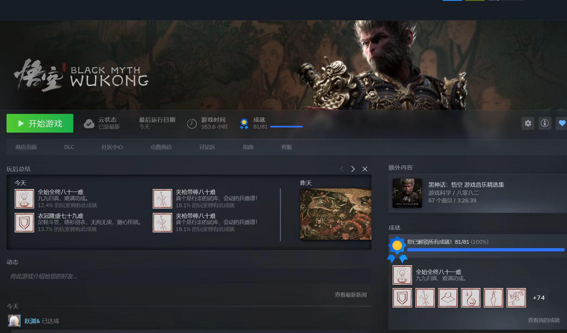Image resolution: width=567 pixels, height=333 pixels.
Task: Go to previous post-game summary page
Action: (342, 169)
